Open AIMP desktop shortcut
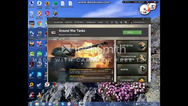Viewport: 188px width, 106px height. 32,85
